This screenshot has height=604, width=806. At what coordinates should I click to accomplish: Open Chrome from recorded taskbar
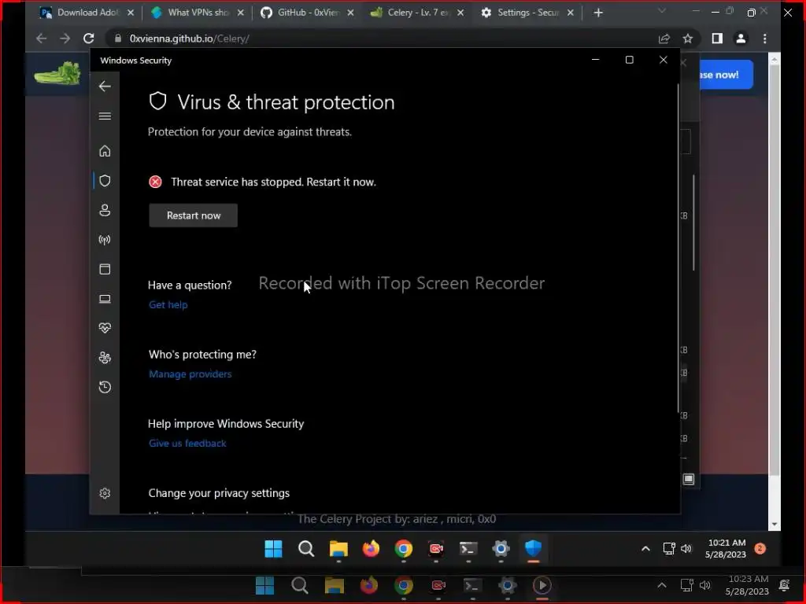pos(404,549)
